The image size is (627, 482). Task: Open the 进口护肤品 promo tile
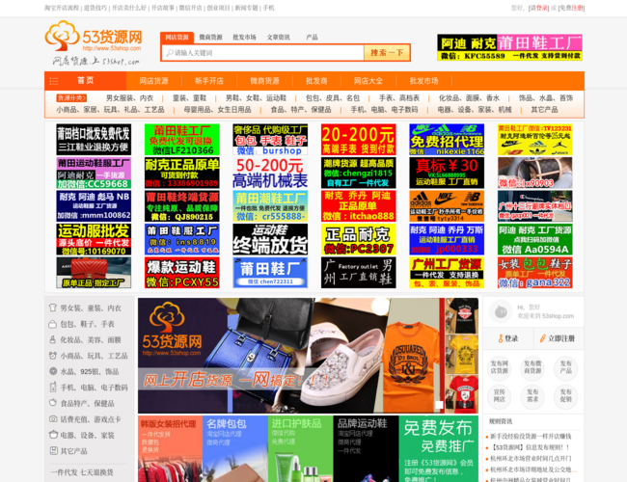click(x=300, y=448)
